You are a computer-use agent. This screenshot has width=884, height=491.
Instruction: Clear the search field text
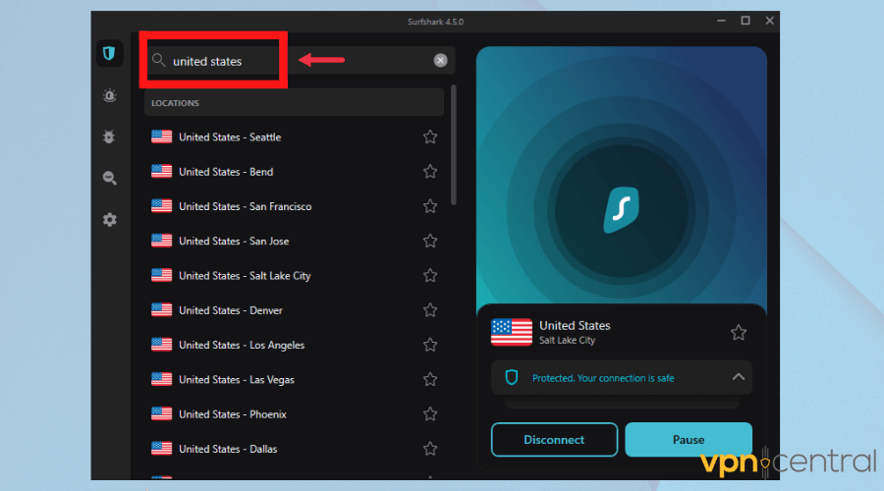coord(440,60)
